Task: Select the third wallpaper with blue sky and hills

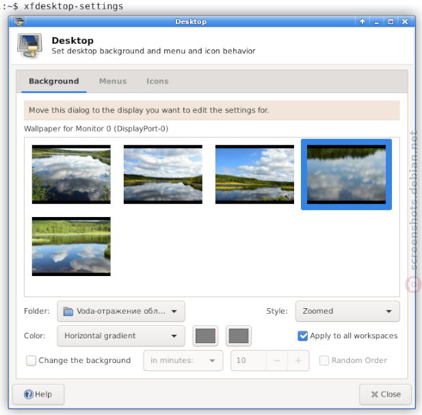Action: point(254,175)
